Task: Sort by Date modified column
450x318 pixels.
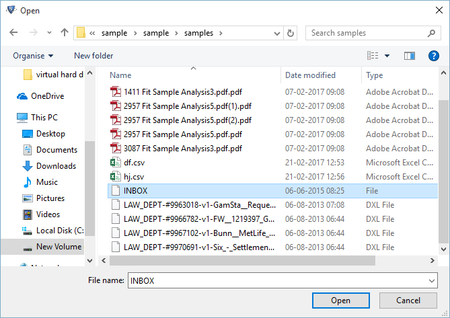Action: coord(310,75)
